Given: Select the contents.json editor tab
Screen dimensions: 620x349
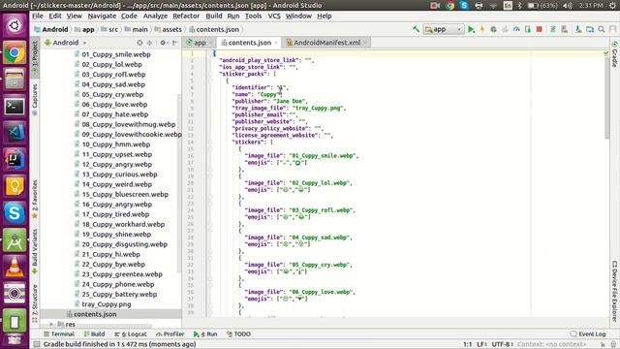Looking at the screenshot, I should [249, 43].
